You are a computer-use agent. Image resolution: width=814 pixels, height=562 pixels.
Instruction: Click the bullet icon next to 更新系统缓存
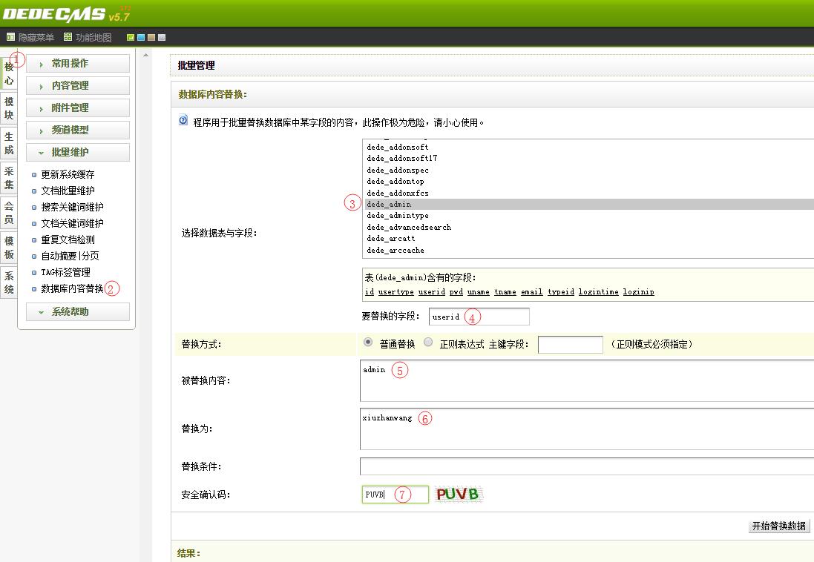[x=34, y=175]
